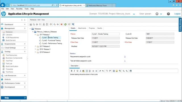The height and width of the screenshot is (102, 182).
Task: Collapse the 2017 Release 1 tree node
Action: coord(35,35)
